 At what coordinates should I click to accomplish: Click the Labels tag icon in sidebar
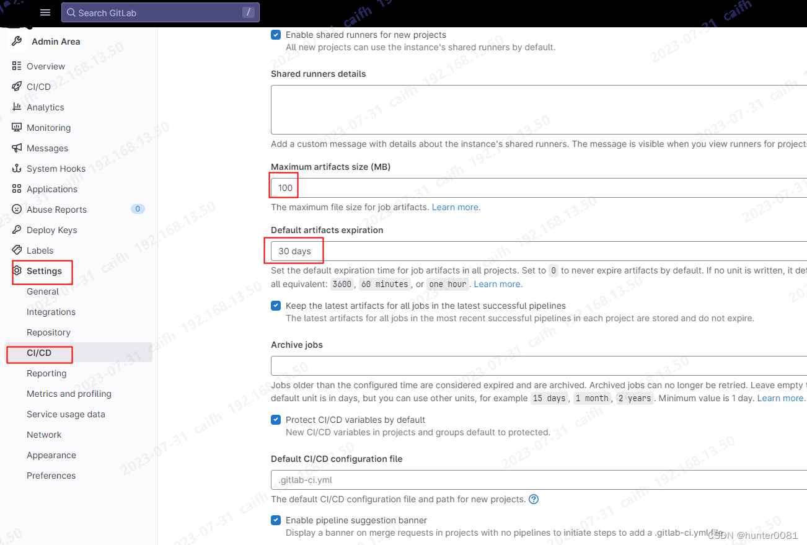[15, 250]
